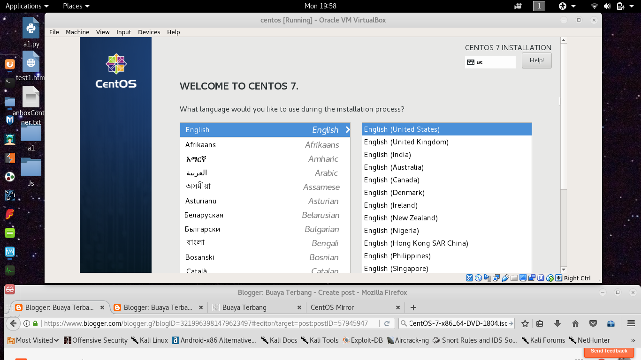Image resolution: width=641 pixels, height=360 pixels.
Task: Open the Offensive Security bookmark
Action: tap(96, 340)
